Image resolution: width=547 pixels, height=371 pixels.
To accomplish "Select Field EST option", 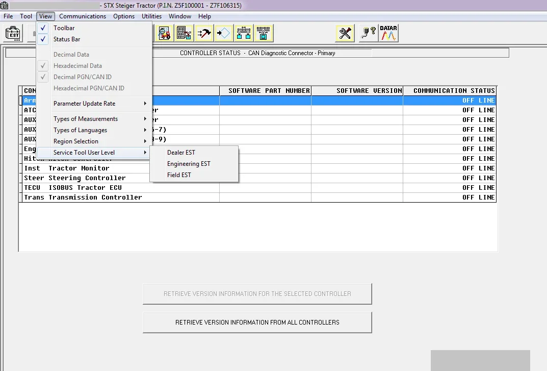I will [x=178, y=175].
